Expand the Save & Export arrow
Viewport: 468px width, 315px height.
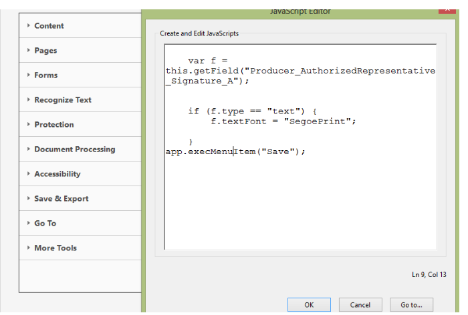click(x=29, y=198)
